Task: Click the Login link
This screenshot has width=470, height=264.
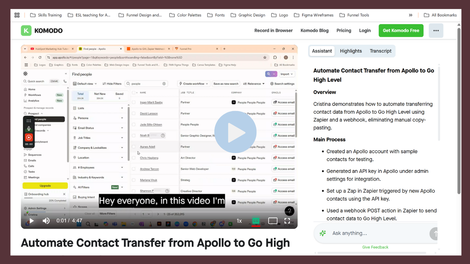Action: coord(365,31)
